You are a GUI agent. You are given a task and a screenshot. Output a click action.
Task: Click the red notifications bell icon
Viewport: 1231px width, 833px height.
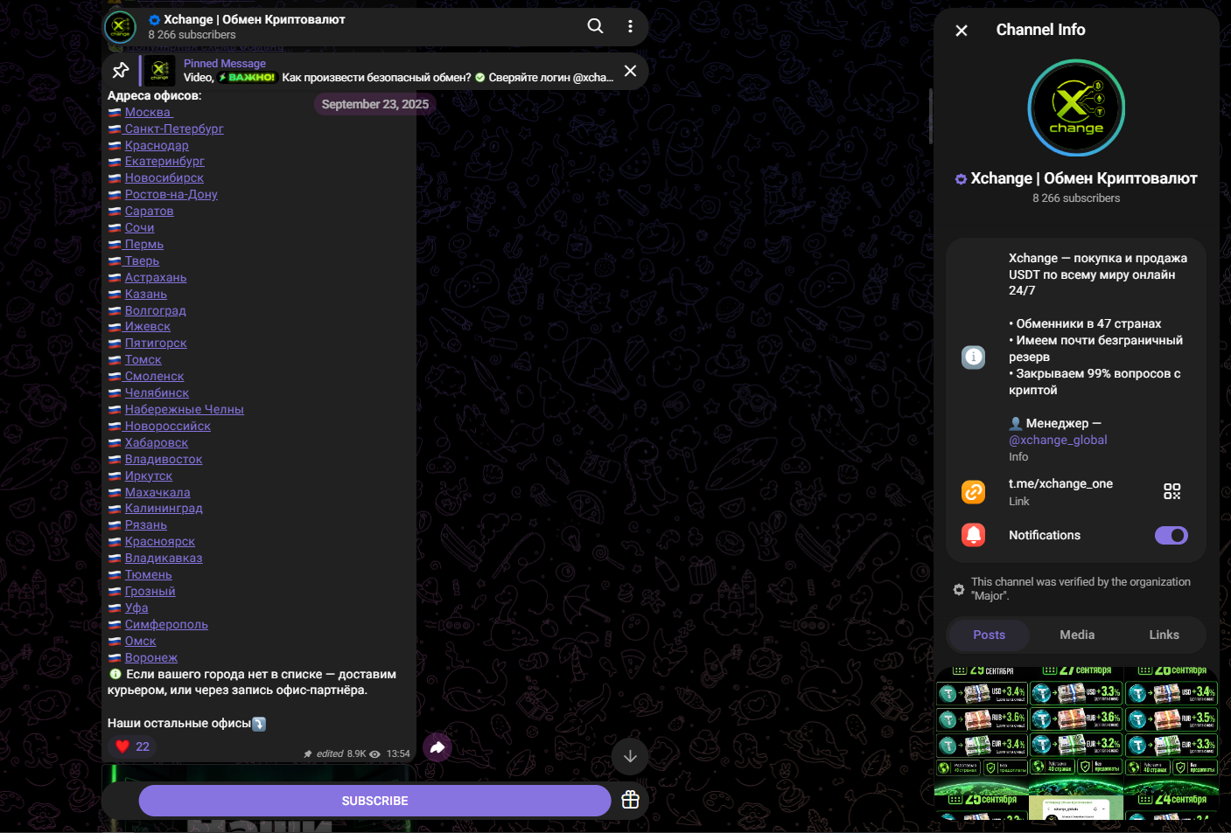coord(974,535)
